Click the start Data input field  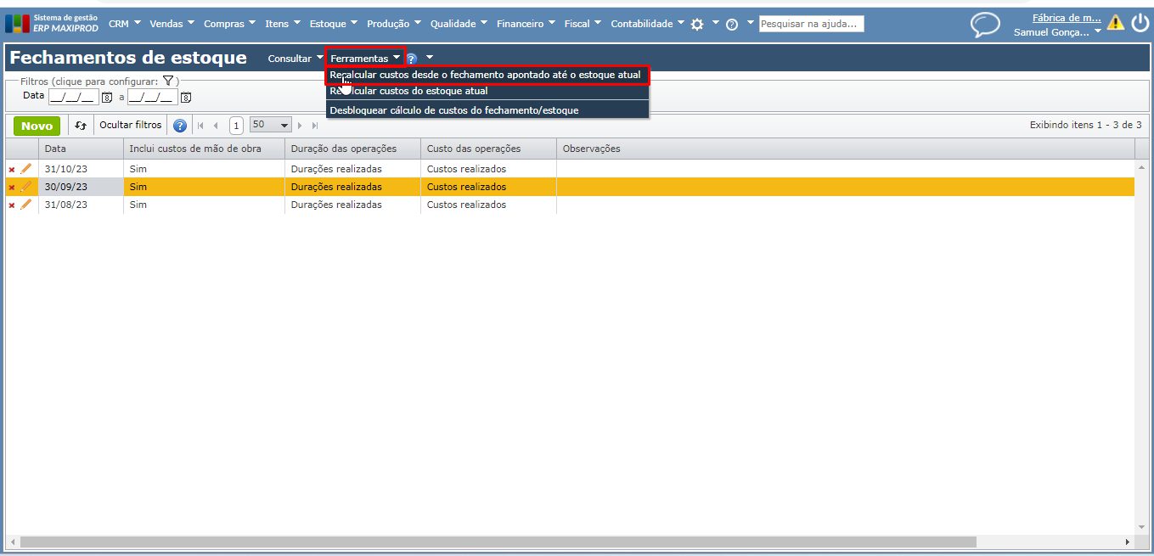coord(73,98)
